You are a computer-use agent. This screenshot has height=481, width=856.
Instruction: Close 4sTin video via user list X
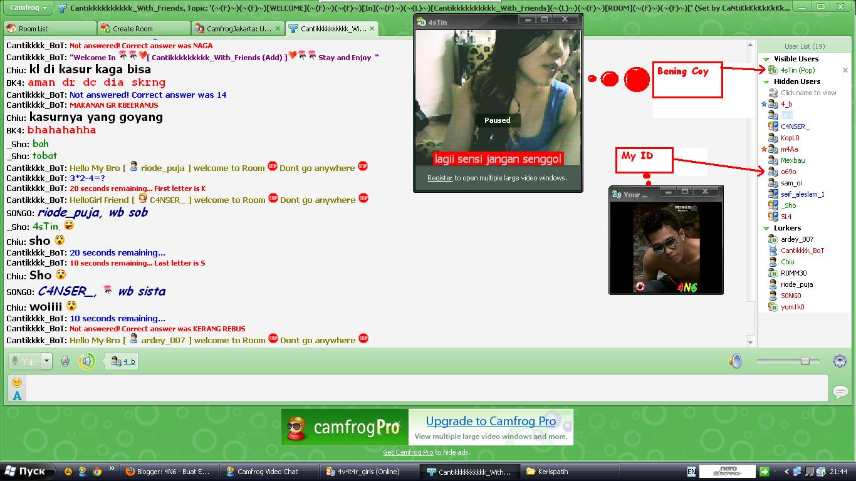pyautogui.click(x=845, y=70)
